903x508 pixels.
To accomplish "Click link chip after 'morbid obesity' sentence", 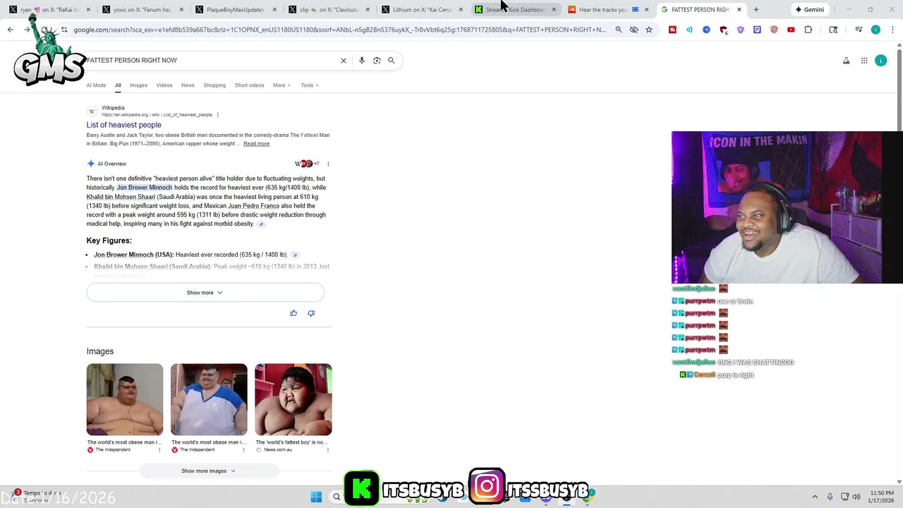I will 261,224.
